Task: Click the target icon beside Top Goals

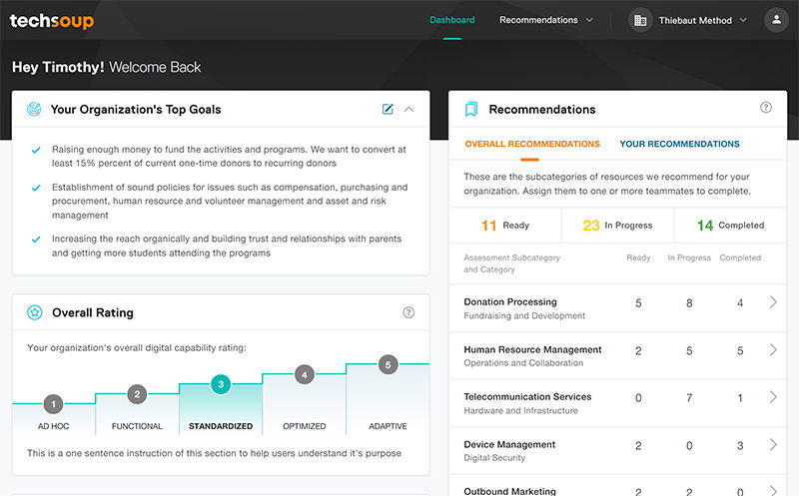Action: coord(34,109)
